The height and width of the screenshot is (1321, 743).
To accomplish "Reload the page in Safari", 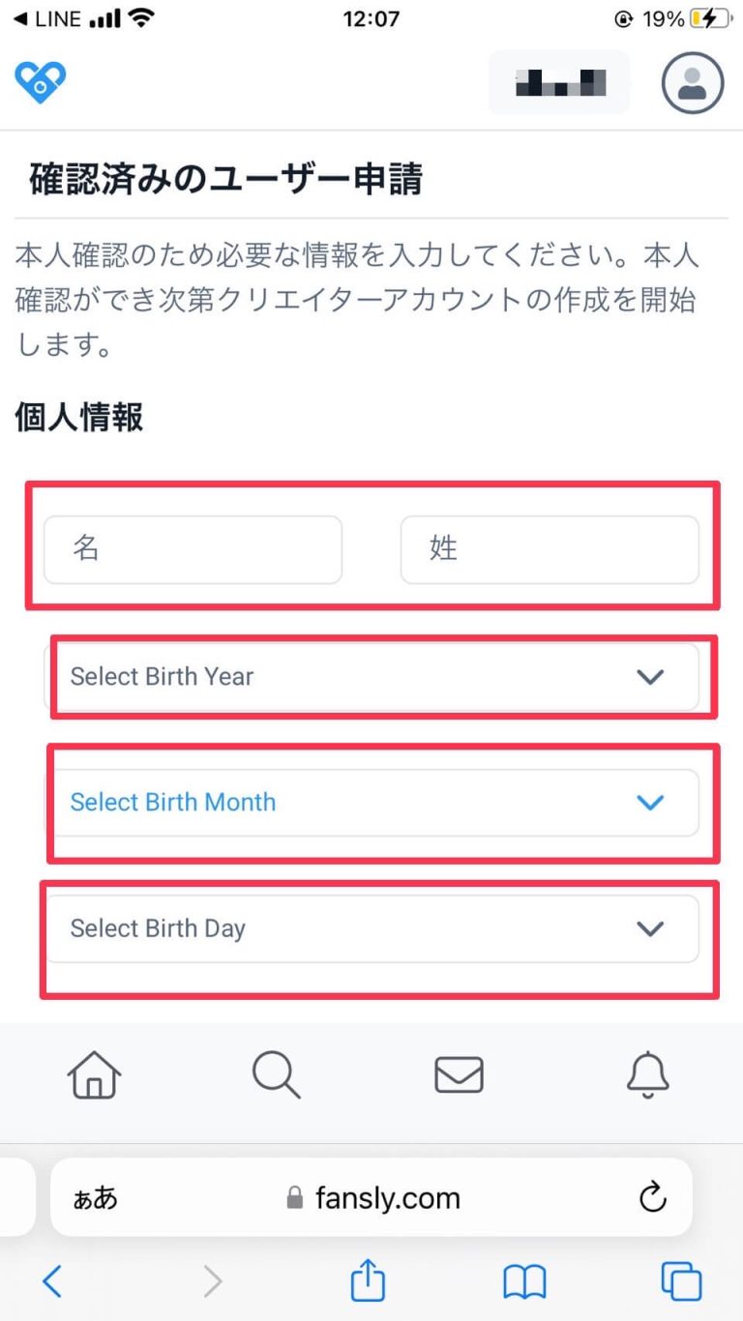I will click(x=653, y=1199).
